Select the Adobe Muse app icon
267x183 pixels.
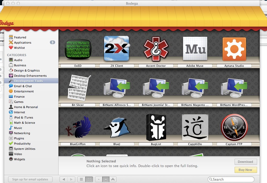click(x=195, y=49)
